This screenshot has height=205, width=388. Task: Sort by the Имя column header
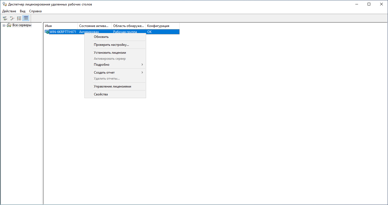tap(60, 26)
